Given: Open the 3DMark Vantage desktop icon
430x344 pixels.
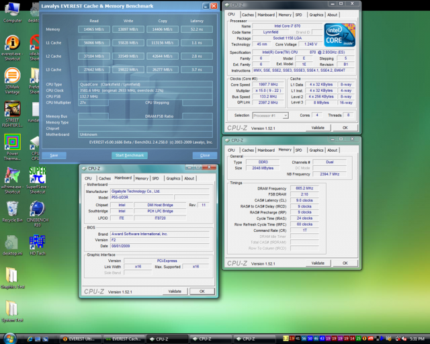Looking at the screenshot, I should [x=12, y=81].
